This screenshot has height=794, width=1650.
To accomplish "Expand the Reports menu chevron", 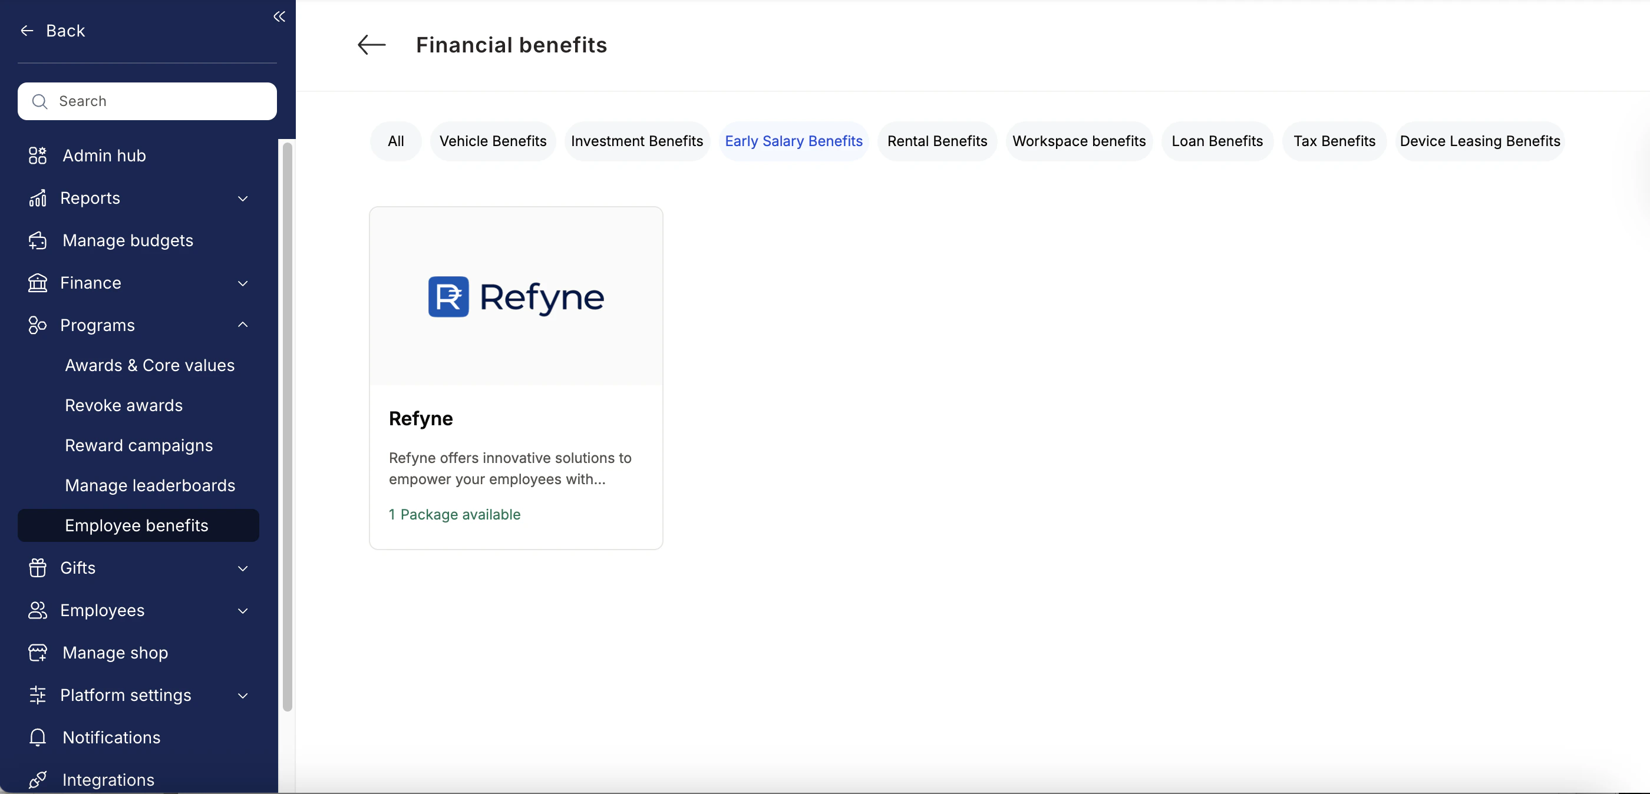I will point(243,198).
